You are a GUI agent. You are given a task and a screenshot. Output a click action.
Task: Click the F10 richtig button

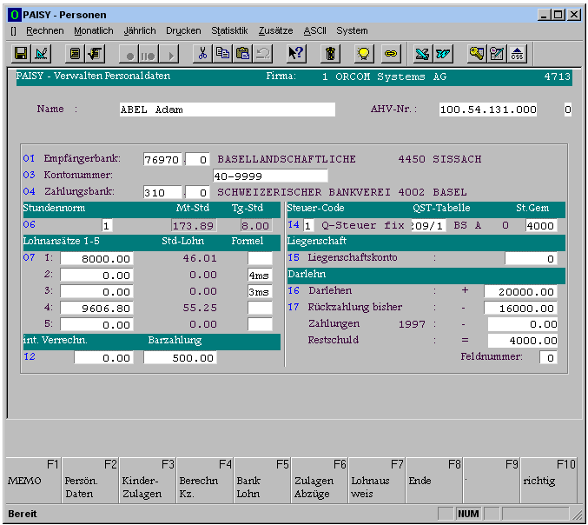click(549, 480)
